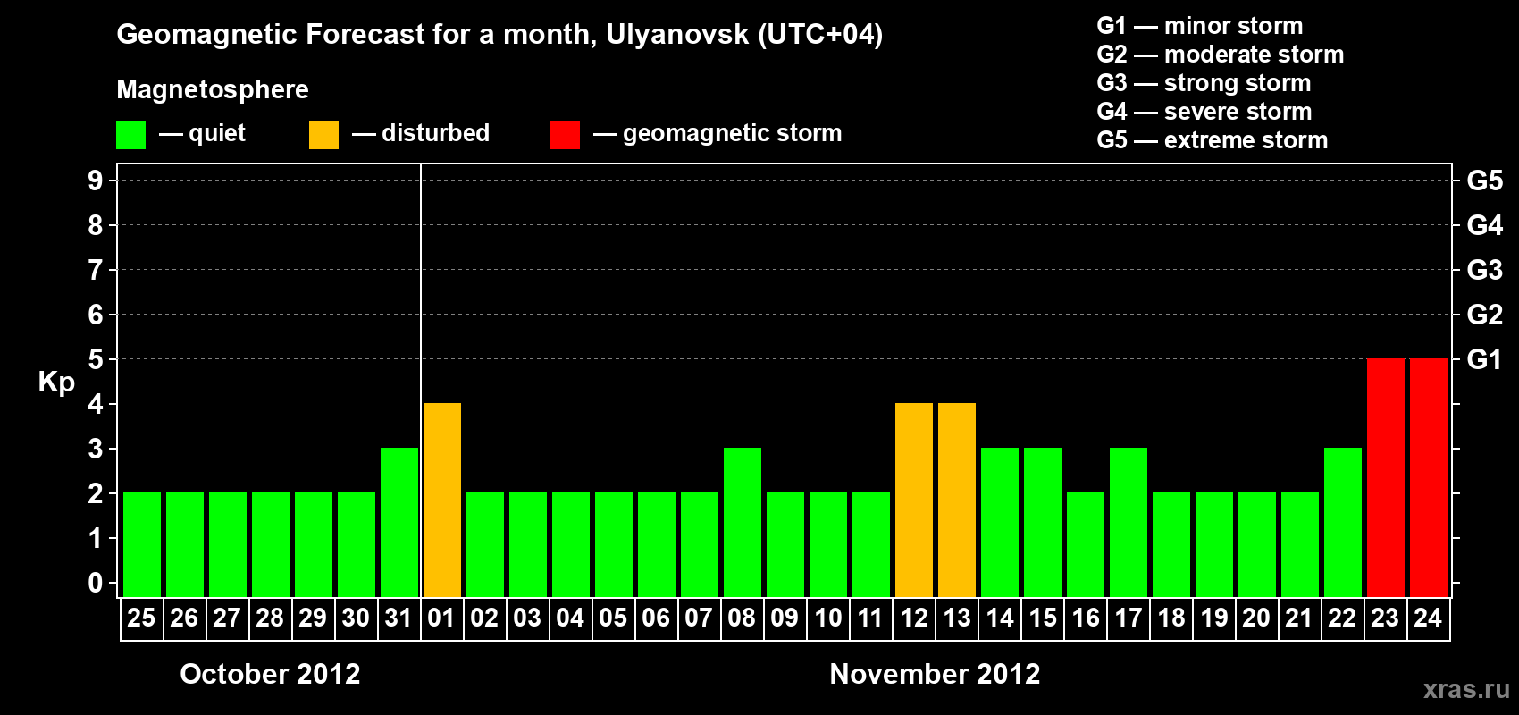Click the date label 08 on axis

click(742, 618)
